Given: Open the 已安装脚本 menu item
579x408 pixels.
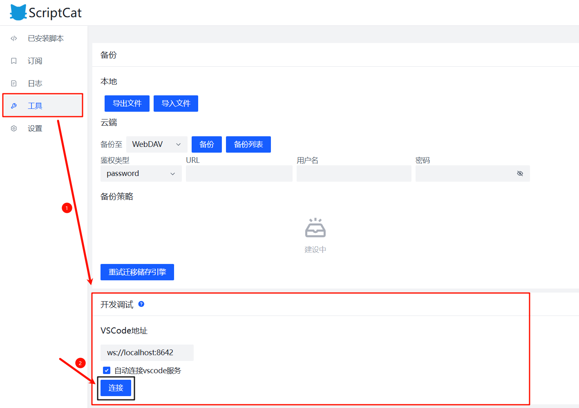Looking at the screenshot, I should tap(45, 38).
